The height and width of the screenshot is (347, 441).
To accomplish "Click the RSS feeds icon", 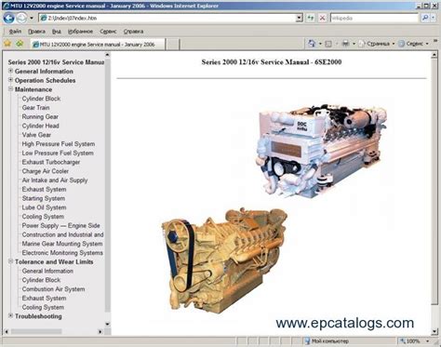I will point(328,44).
